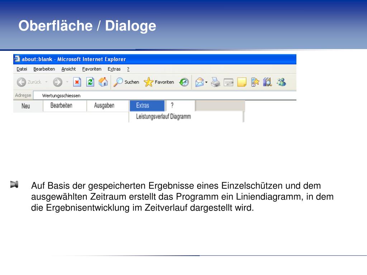Open the browser Extras menu
Viewport: 367px width, 275px height.
tap(114, 69)
